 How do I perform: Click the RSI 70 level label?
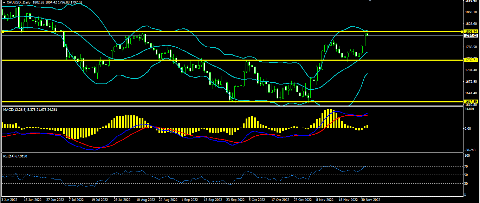click(467, 166)
